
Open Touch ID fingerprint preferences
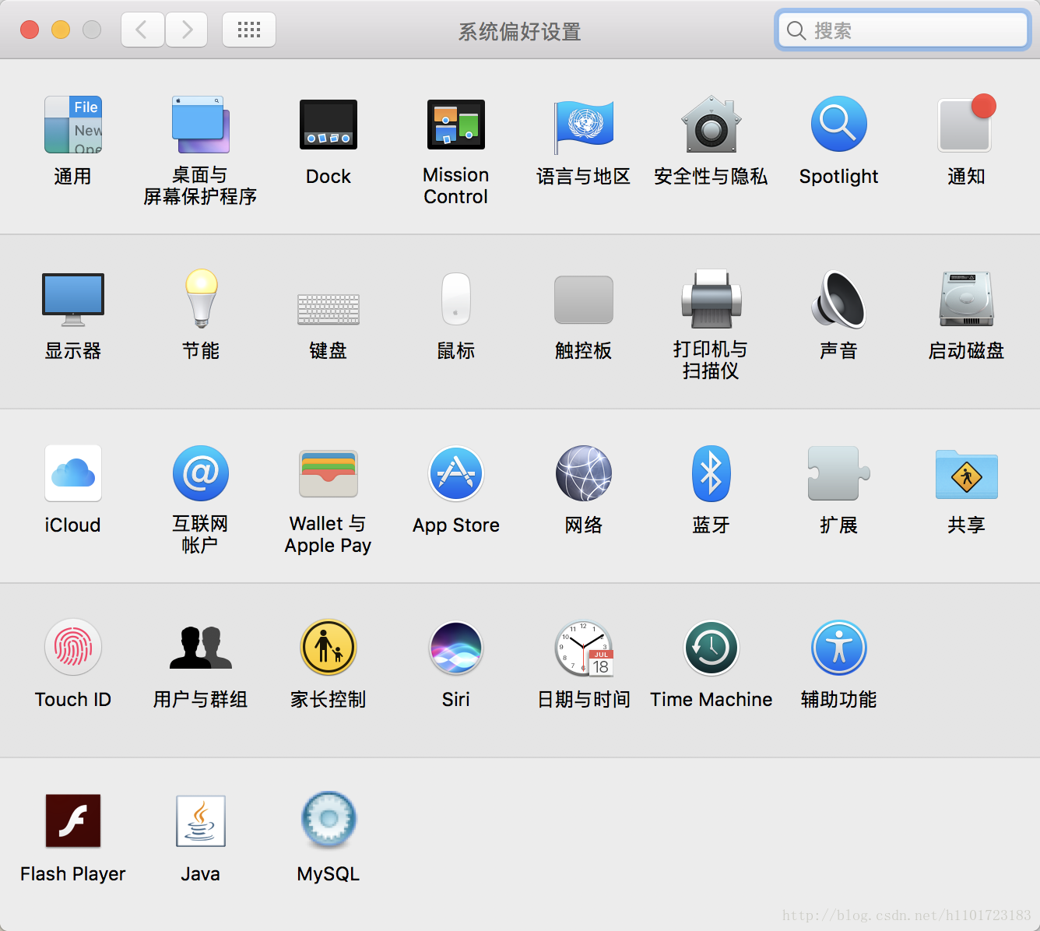73,648
